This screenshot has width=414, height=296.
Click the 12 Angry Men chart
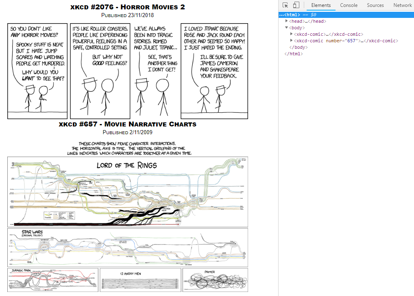(x=140, y=280)
